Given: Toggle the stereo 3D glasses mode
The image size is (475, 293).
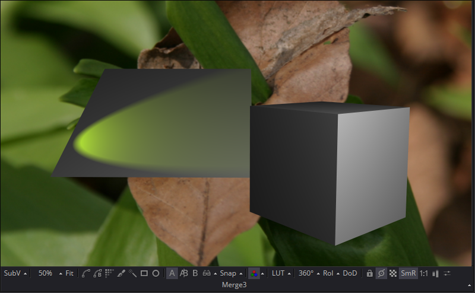Looking at the screenshot, I should (207, 273).
